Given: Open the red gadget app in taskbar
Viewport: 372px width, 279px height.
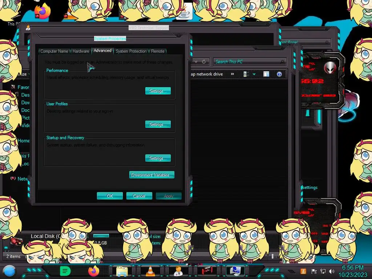Looking at the screenshot, I should 207,271.
